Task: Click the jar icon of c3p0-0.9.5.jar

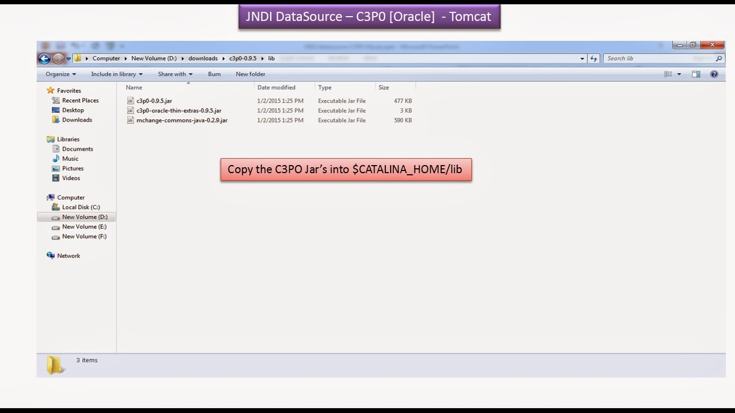Action: point(130,101)
